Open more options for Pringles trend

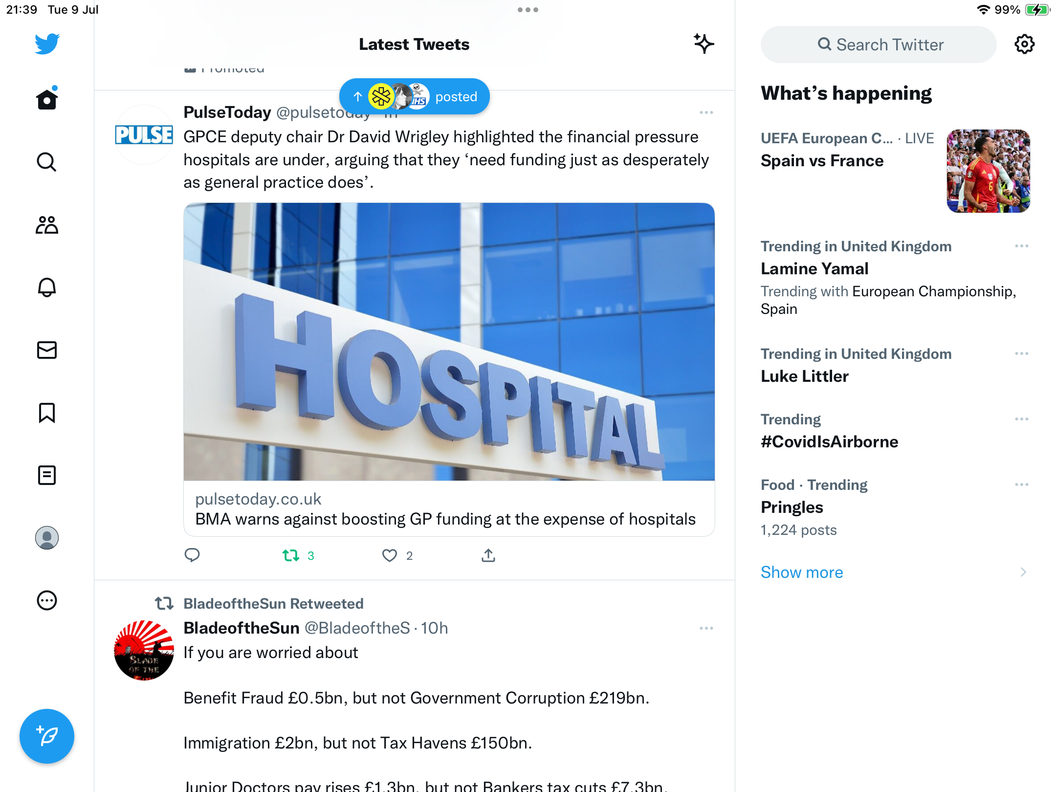[x=1022, y=484]
